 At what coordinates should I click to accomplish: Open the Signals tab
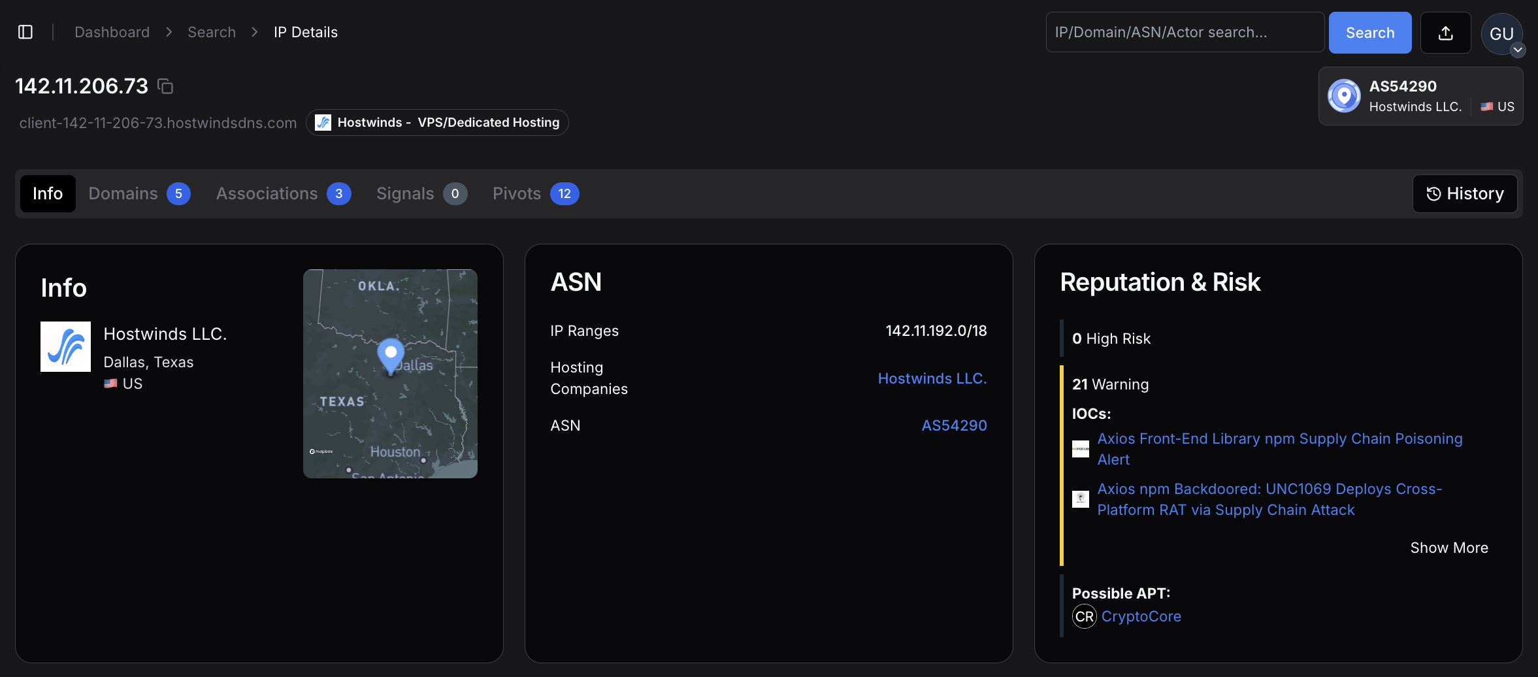coord(421,193)
